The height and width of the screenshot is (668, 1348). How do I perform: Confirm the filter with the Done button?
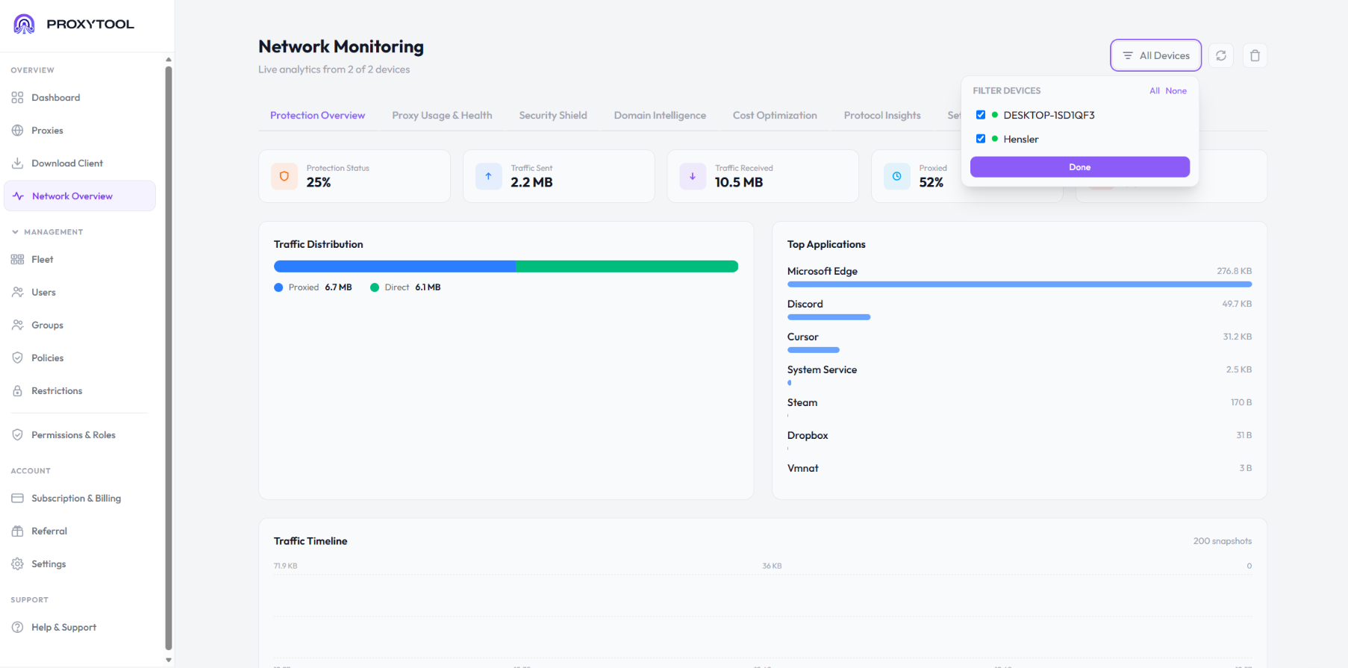coord(1079,167)
